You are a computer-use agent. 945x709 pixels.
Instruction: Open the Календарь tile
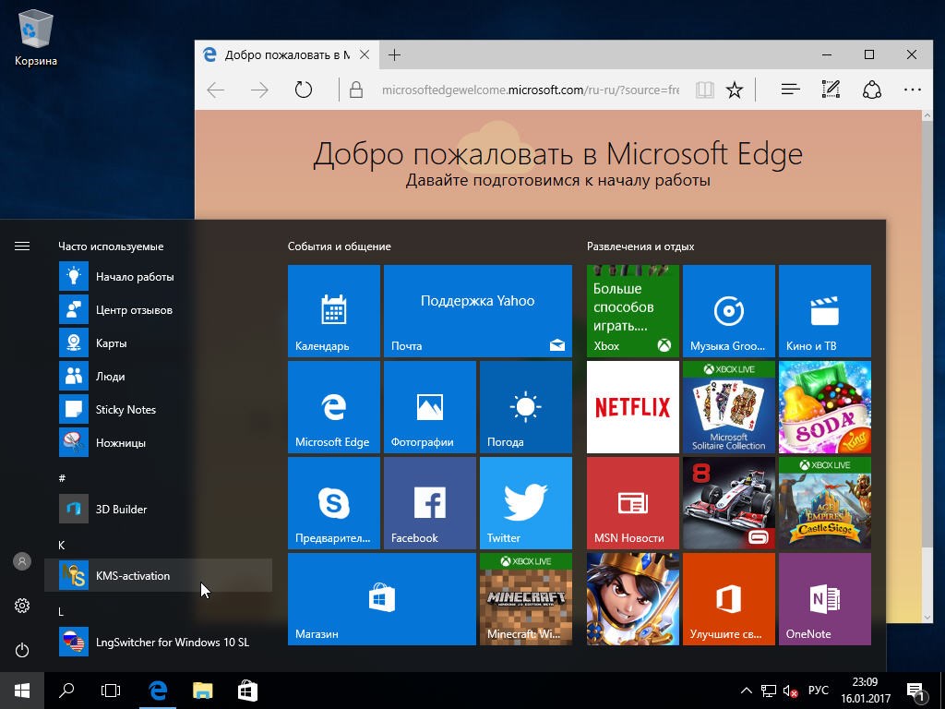[334, 311]
